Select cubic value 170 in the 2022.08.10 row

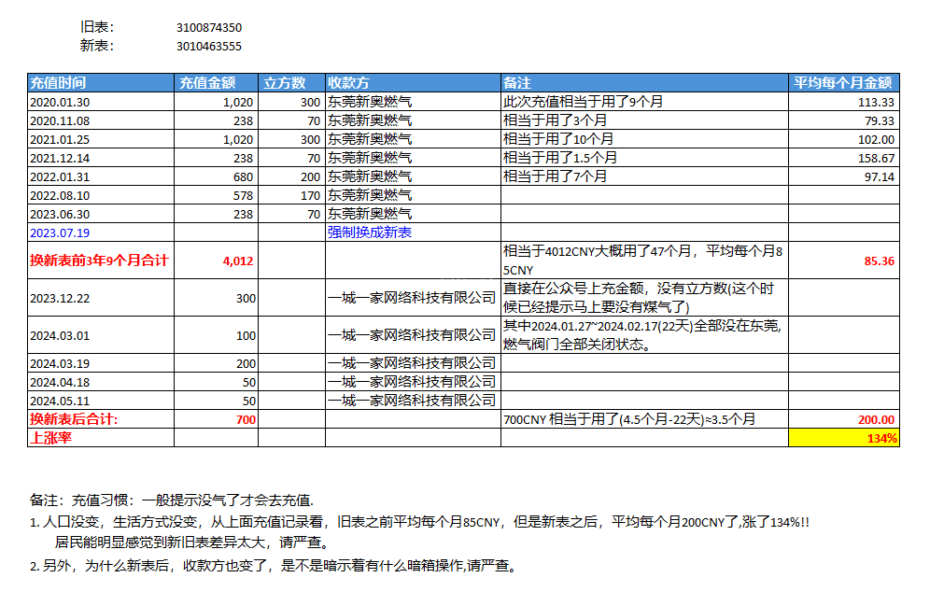point(291,195)
